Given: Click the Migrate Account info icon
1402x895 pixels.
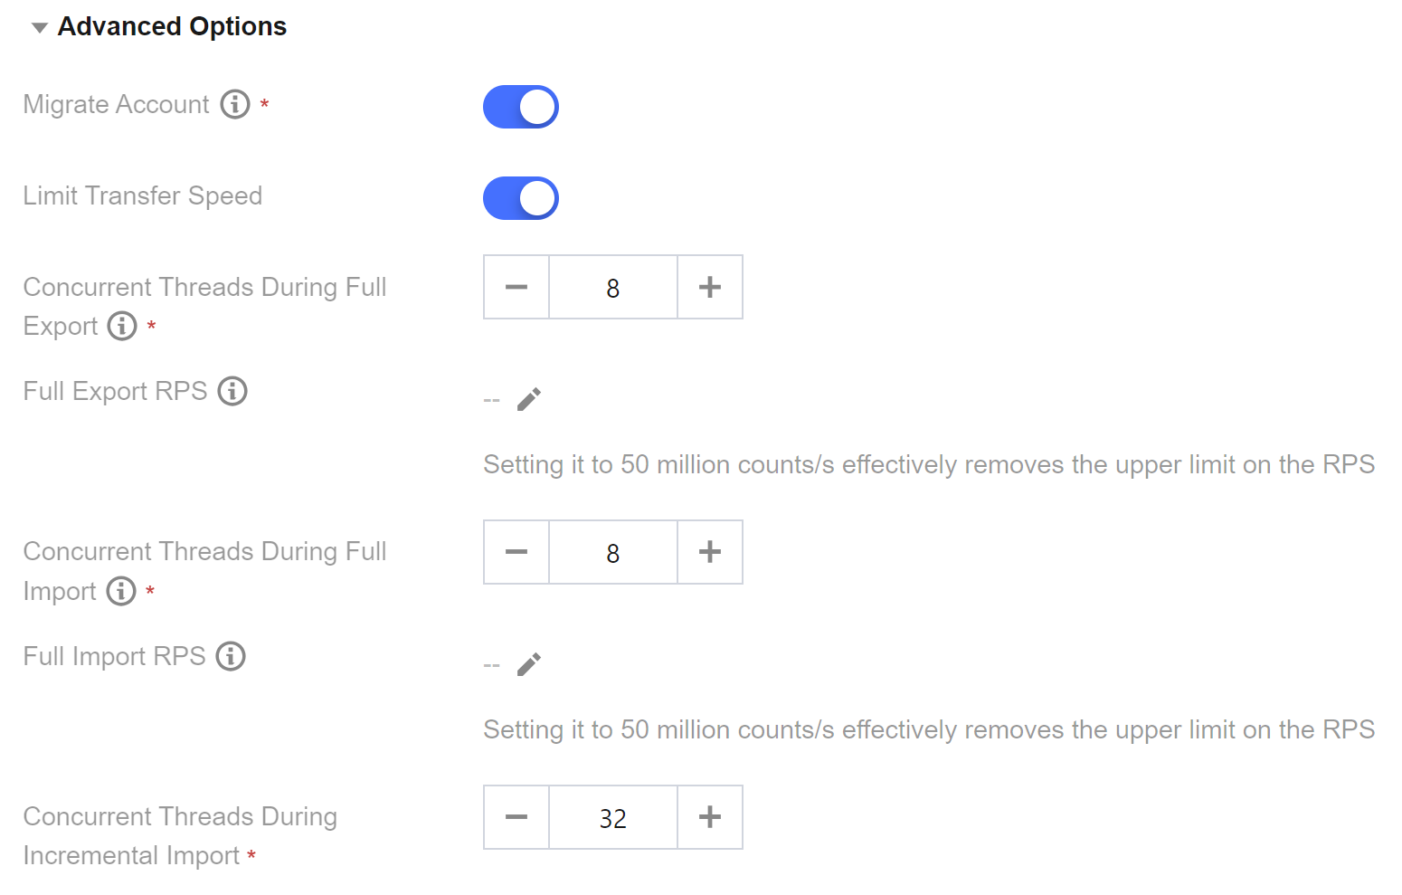Looking at the screenshot, I should [x=235, y=105].
